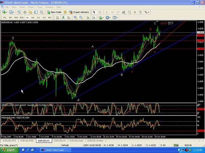Select the crosshair cursor tool
Screen dimensions: 205x153
pos(100,12)
